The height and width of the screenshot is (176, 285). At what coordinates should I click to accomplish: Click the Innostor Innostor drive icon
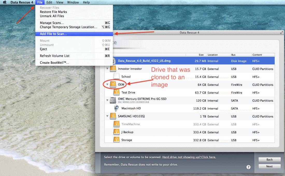pos(113,69)
